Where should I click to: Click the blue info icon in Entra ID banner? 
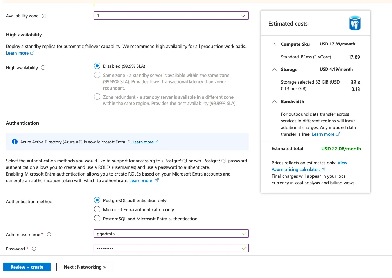[x=14, y=142]
